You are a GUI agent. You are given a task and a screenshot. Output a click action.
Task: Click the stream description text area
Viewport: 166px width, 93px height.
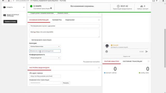[64, 33]
